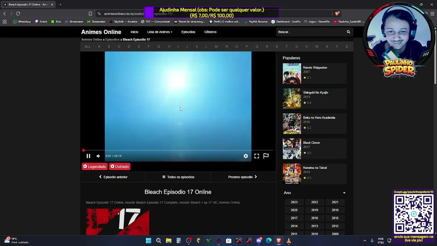Open Naruto Shippuden thumbnail
This screenshot has height=246, width=437.
point(292,73)
